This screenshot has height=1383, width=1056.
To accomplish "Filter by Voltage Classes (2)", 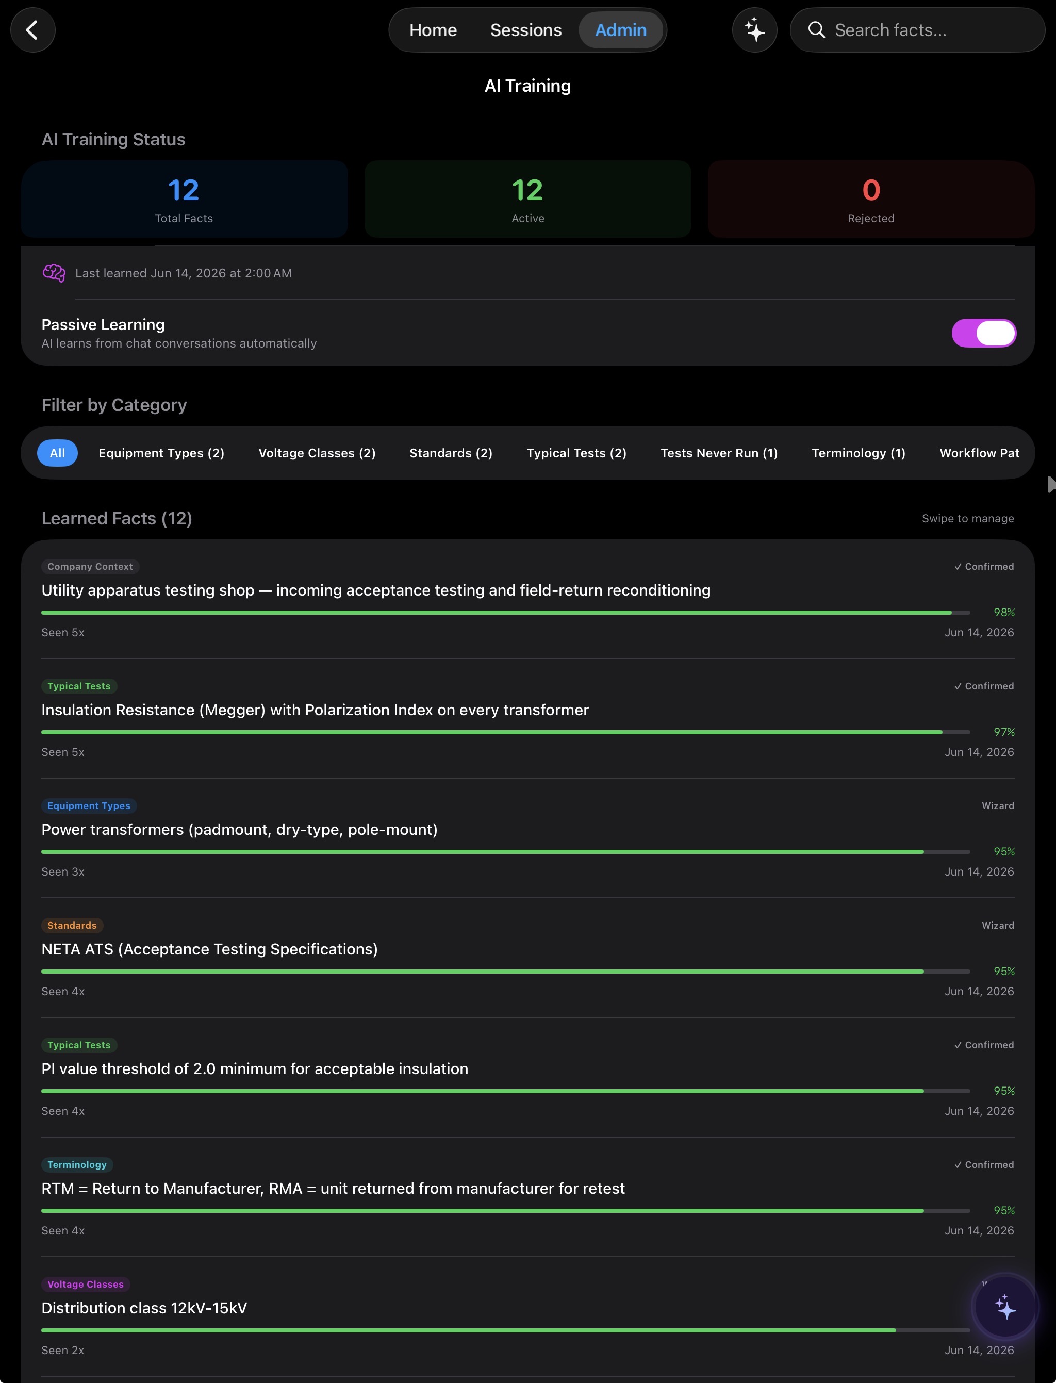I will tap(317, 453).
